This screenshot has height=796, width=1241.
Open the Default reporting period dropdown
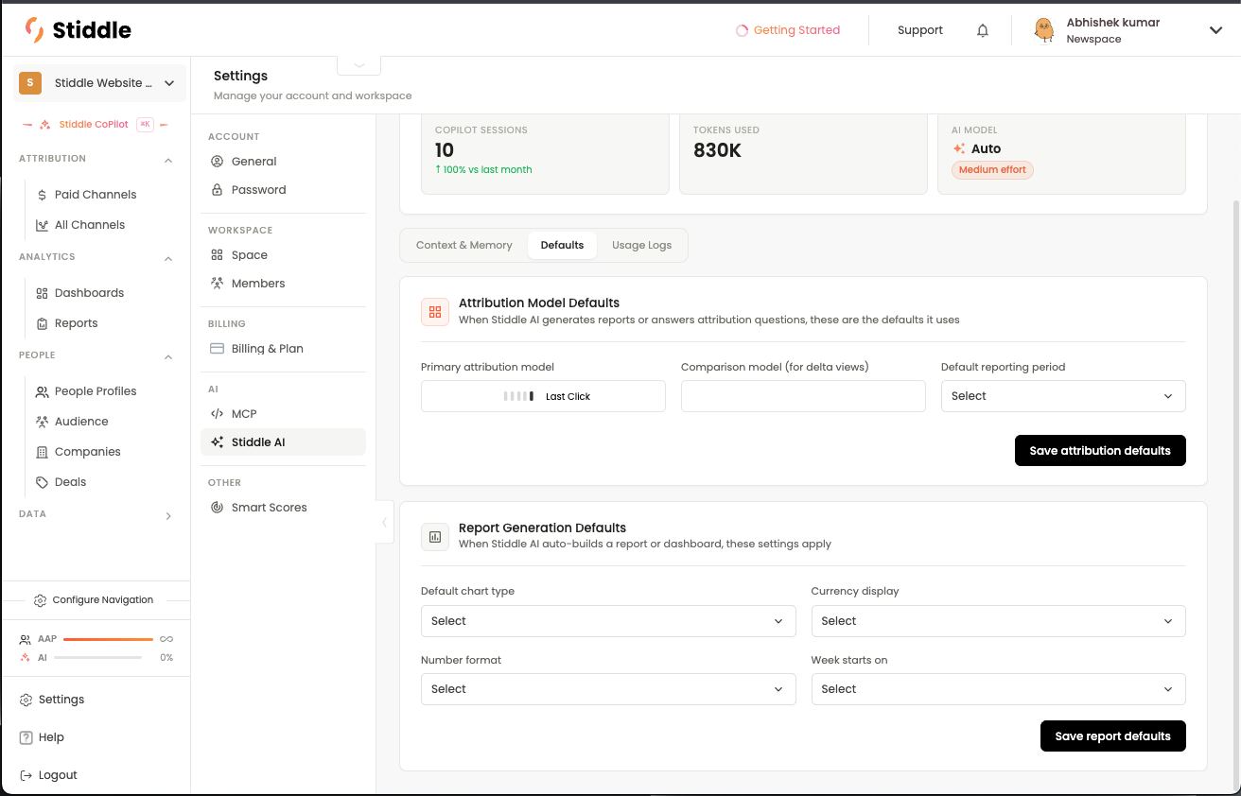(x=1063, y=396)
